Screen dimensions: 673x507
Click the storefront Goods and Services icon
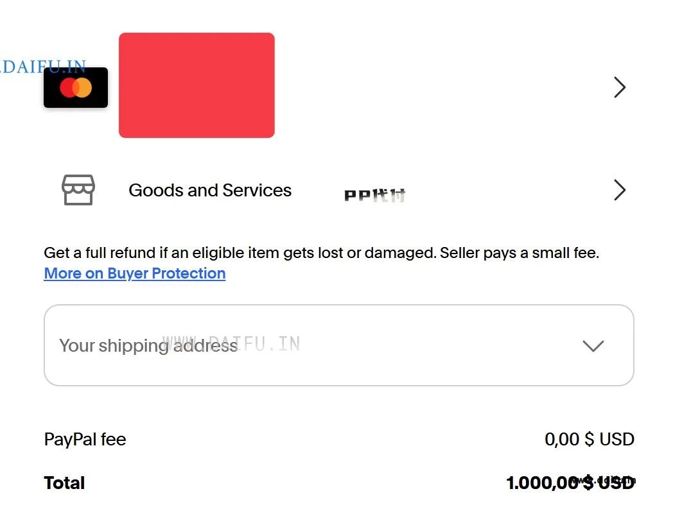tap(78, 189)
